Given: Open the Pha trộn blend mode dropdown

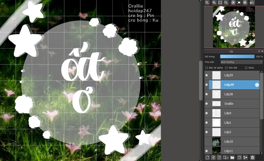Looking at the screenshot, I should [241, 62].
